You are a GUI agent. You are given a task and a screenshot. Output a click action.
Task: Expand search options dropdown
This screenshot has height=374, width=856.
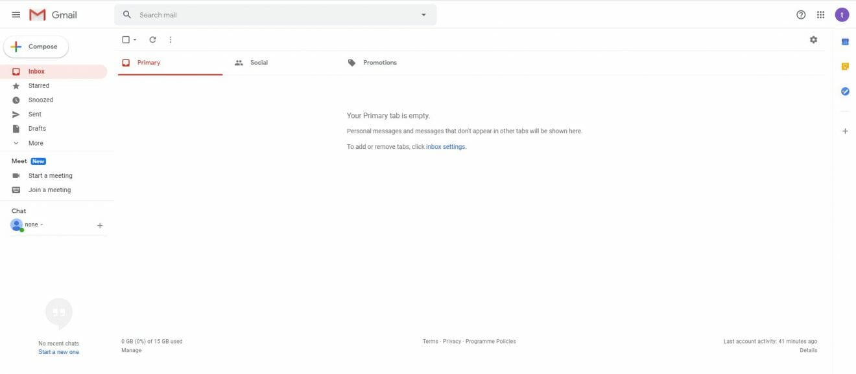(423, 14)
